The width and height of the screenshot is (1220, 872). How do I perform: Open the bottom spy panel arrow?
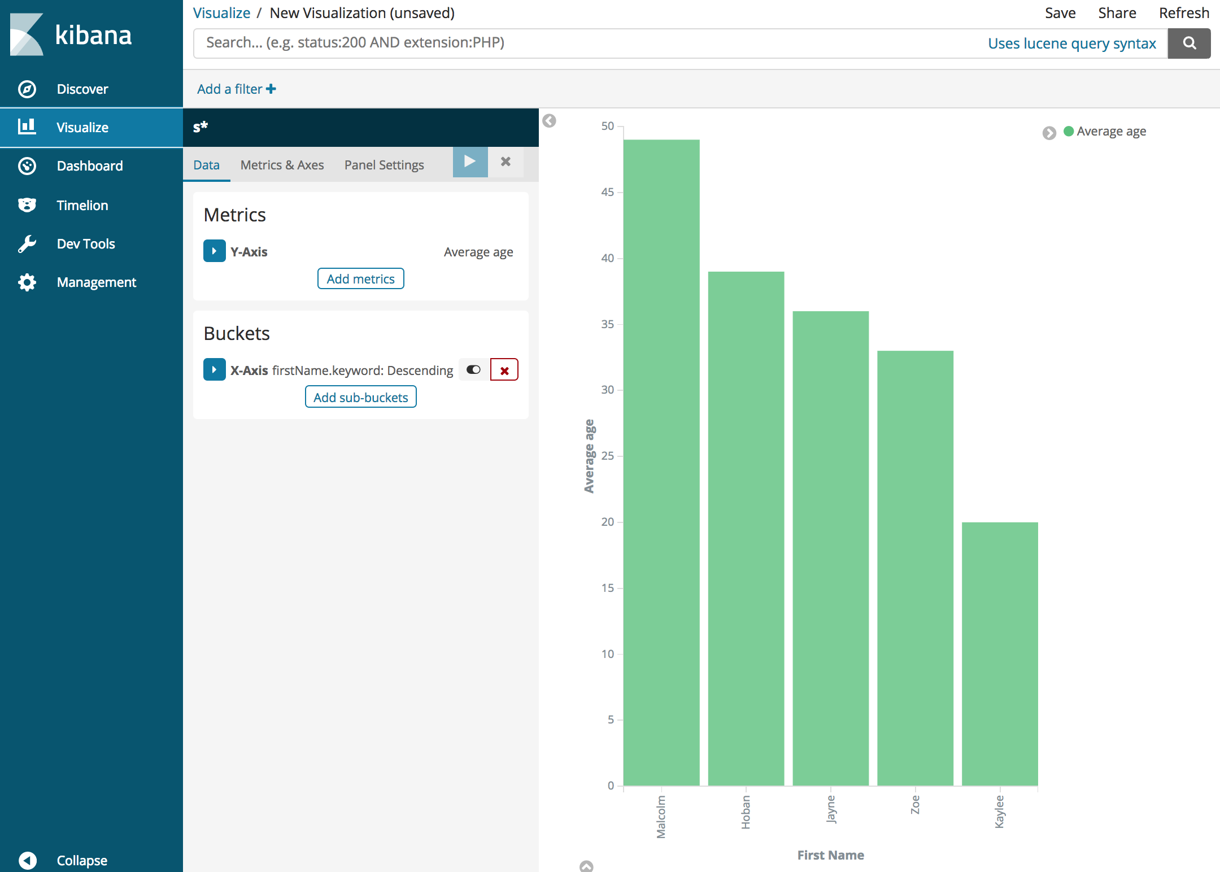point(586,866)
